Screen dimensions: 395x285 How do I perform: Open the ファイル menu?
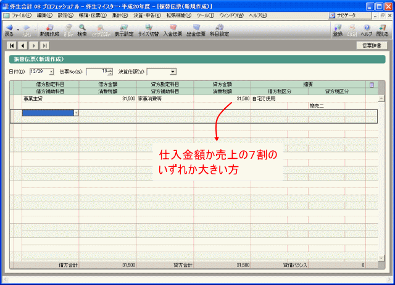pos(22,15)
